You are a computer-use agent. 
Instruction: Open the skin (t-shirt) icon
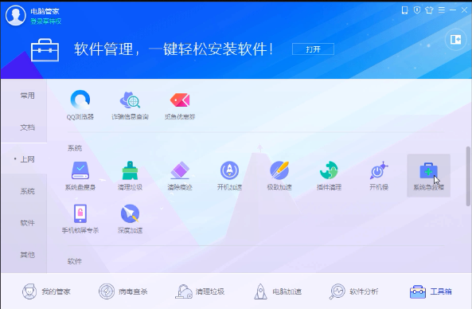click(429, 10)
